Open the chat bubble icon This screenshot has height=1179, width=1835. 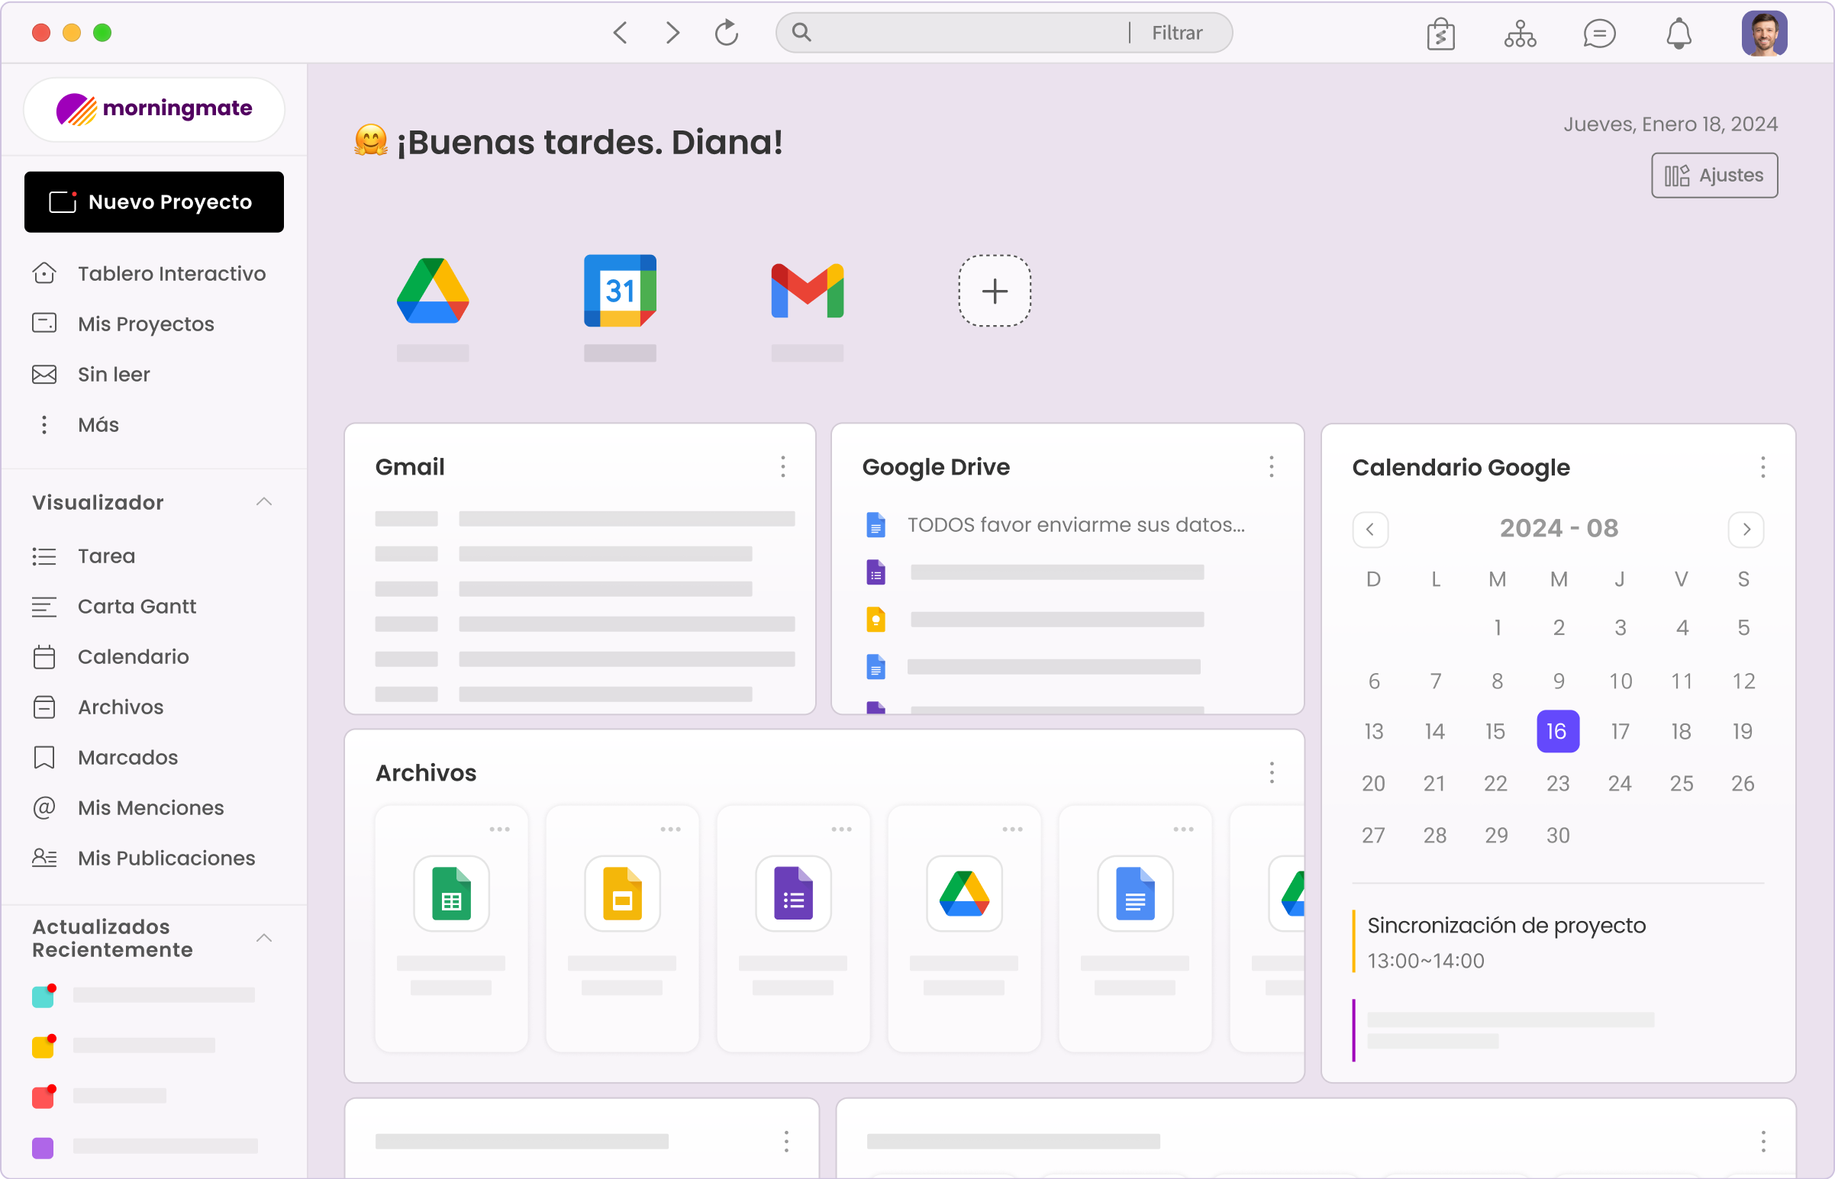point(1598,34)
